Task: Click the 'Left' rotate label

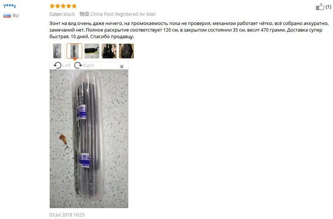Action: [x=67, y=66]
